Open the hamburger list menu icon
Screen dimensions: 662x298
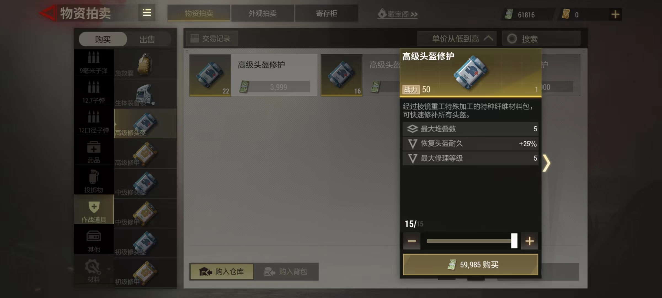[147, 13]
